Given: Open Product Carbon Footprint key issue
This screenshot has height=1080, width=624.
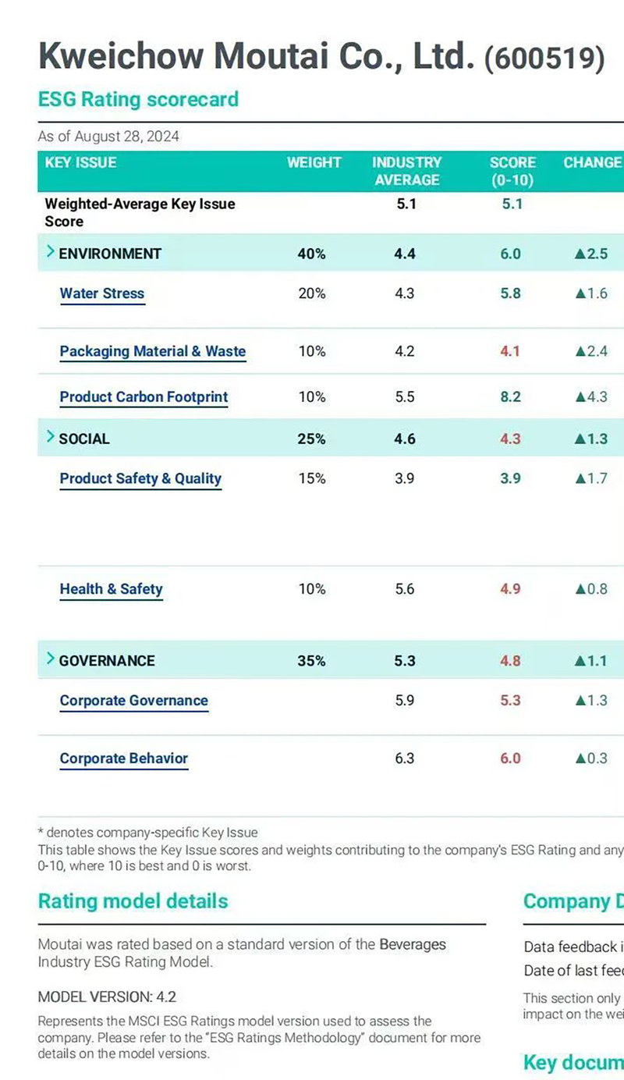Looking at the screenshot, I should (144, 397).
